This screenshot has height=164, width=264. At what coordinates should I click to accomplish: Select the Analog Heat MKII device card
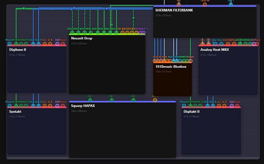click(x=228, y=70)
